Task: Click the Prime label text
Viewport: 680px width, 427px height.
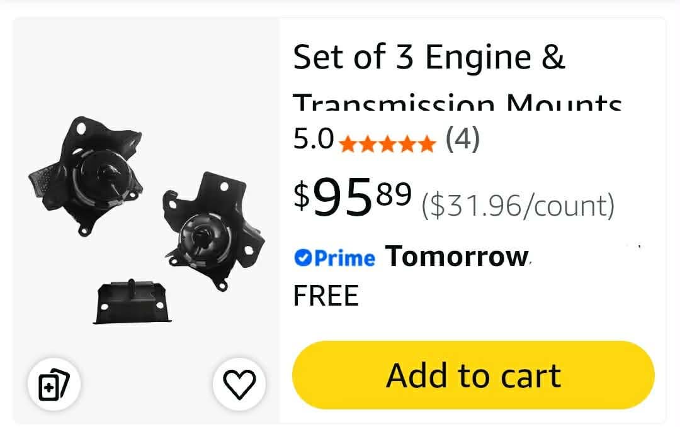Action: click(x=344, y=258)
